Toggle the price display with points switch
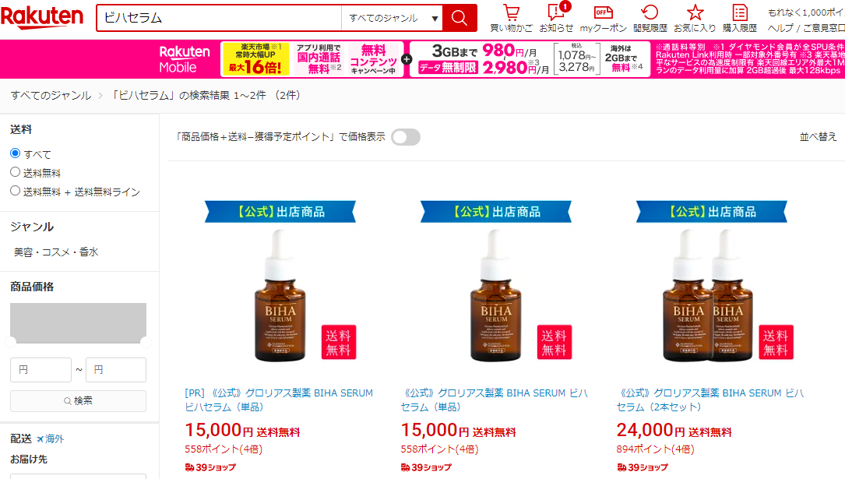 click(406, 137)
